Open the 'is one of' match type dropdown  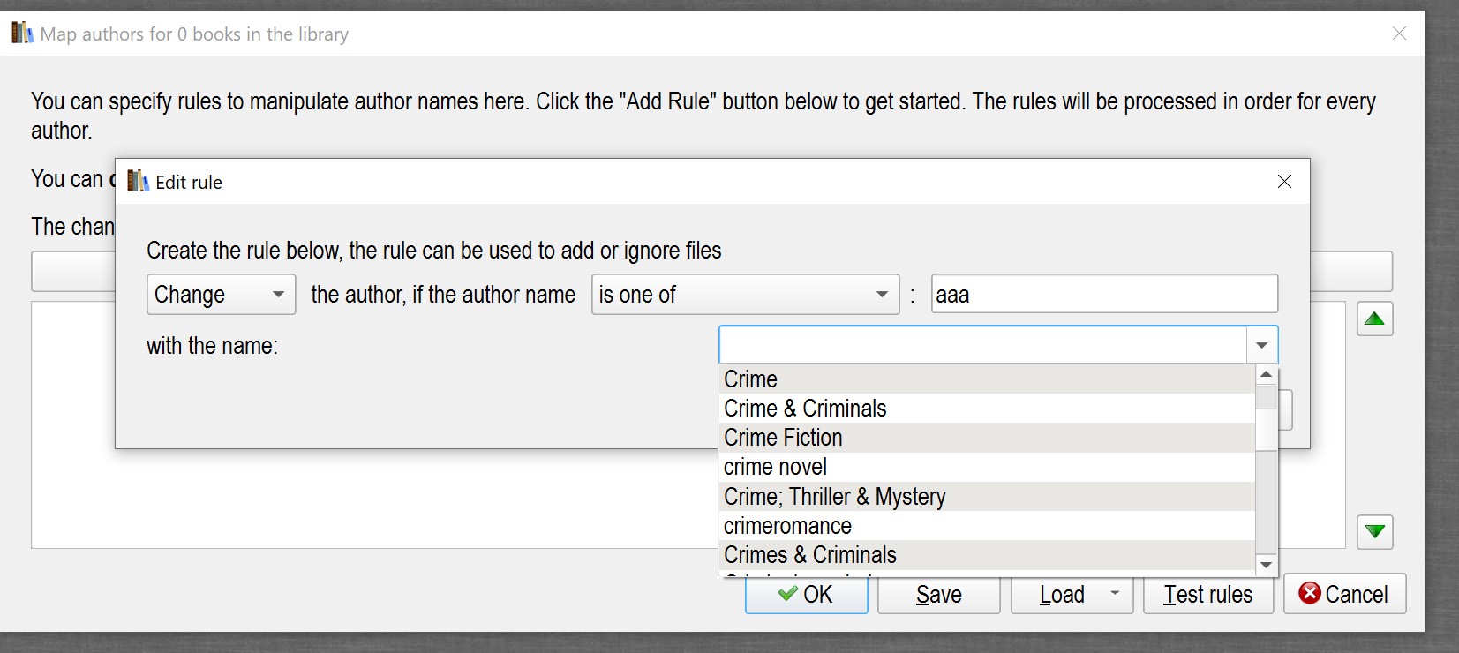click(744, 295)
